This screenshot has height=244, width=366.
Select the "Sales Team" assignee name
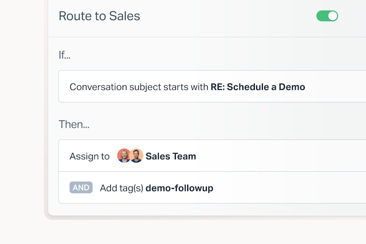click(x=171, y=156)
